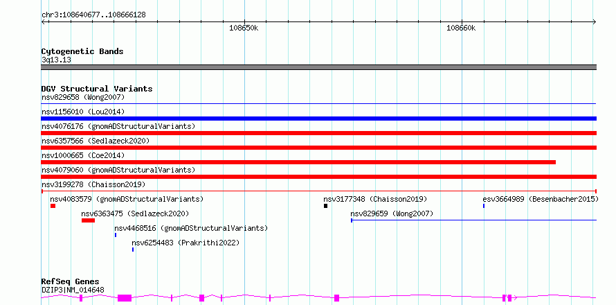This screenshot has width=616, height=305.
Task: Click tiny blue nsv6254483 marker
Action: pyautogui.click(x=133, y=250)
